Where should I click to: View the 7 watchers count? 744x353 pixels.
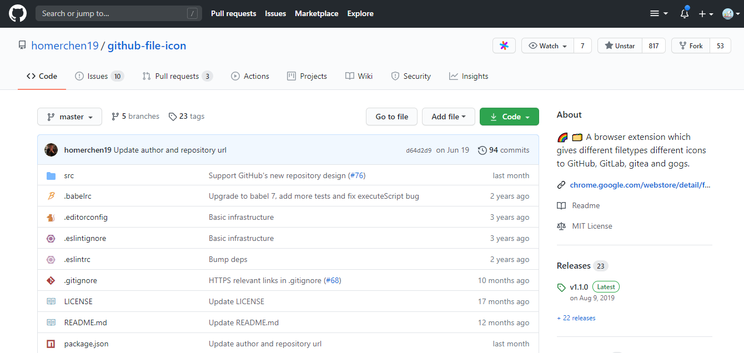582,46
